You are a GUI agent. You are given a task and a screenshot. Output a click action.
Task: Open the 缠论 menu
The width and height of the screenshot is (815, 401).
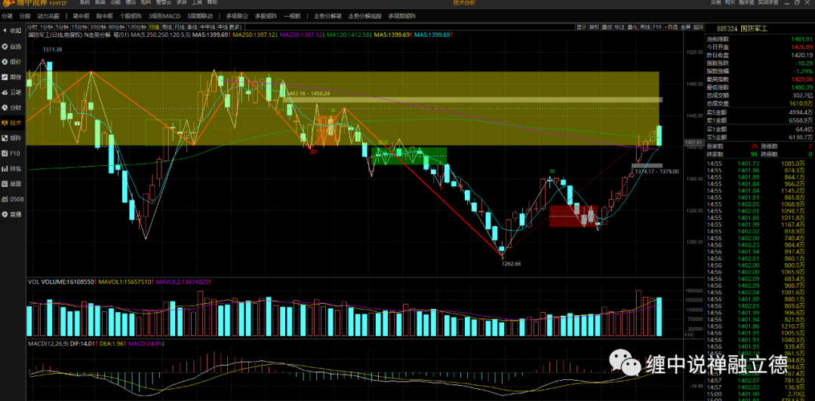pyautogui.click(x=131, y=2)
